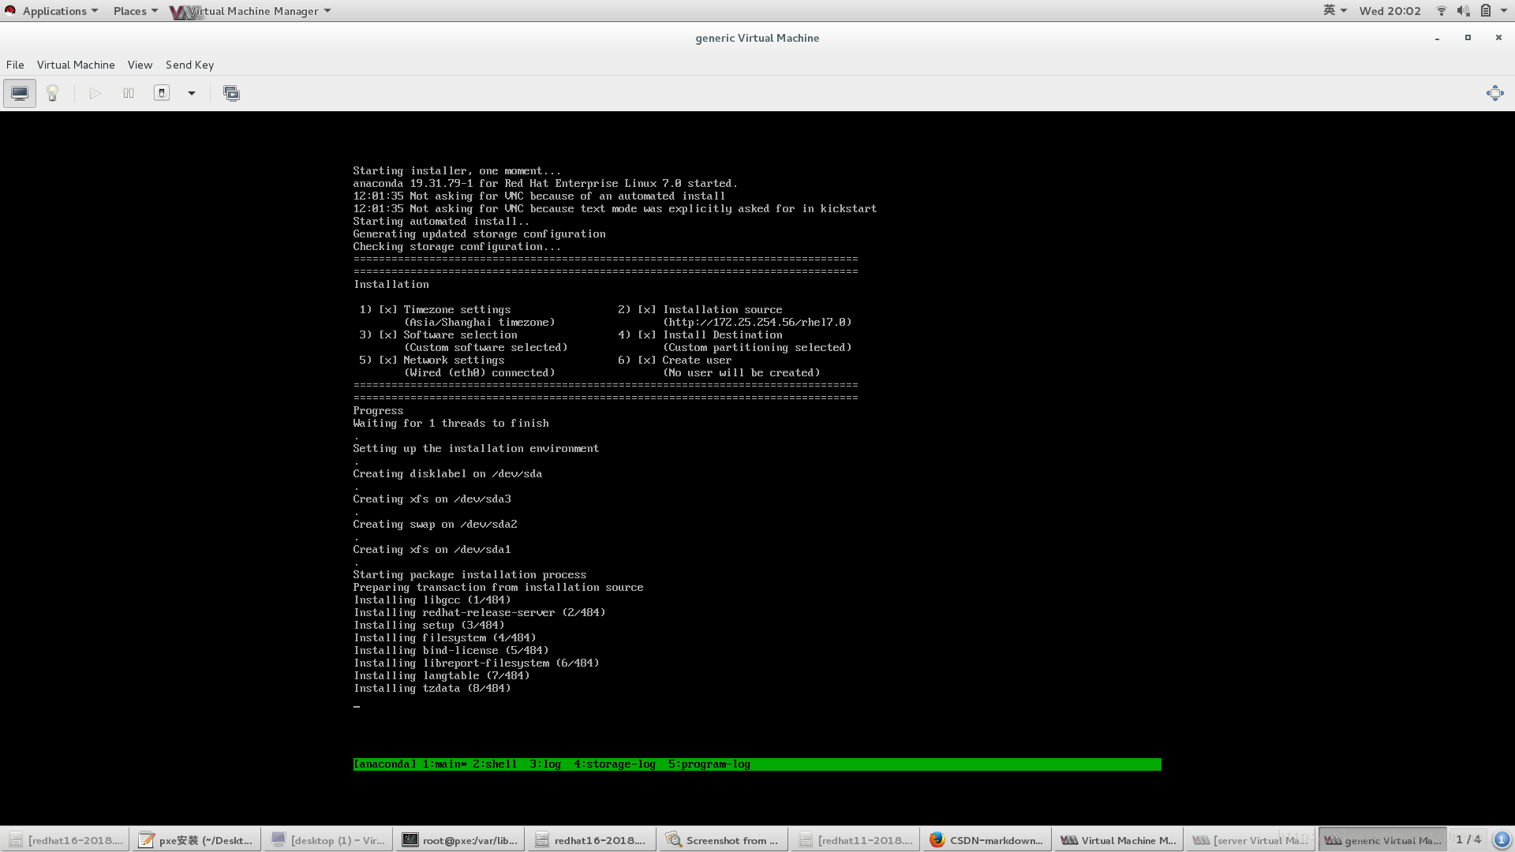Open the clock showing Wed 20:02

tap(1390, 11)
